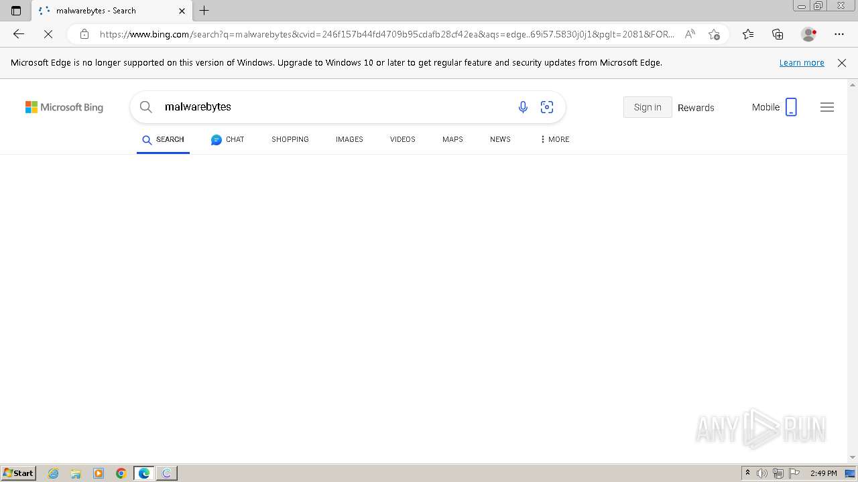
Task: Open Windows Media Player from the taskbar
Action: (99, 473)
